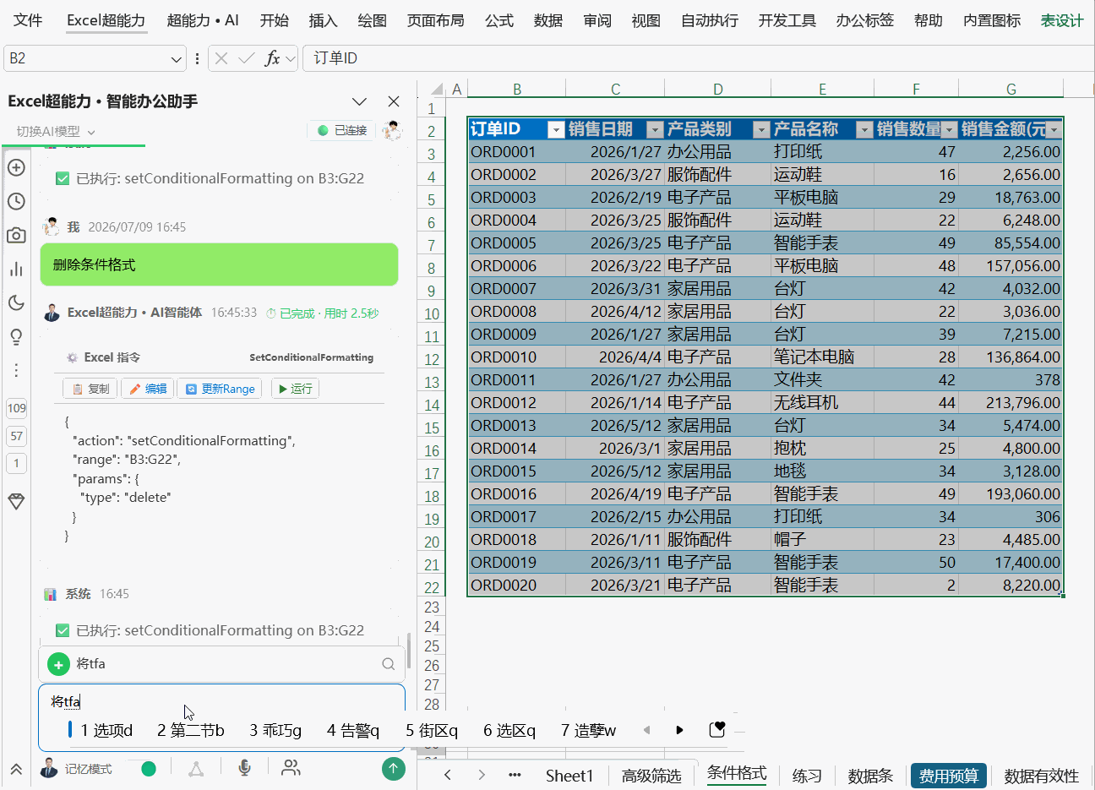Expand the 切换AI模型 dropdown
This screenshot has height=790, width=1095.
(56, 131)
